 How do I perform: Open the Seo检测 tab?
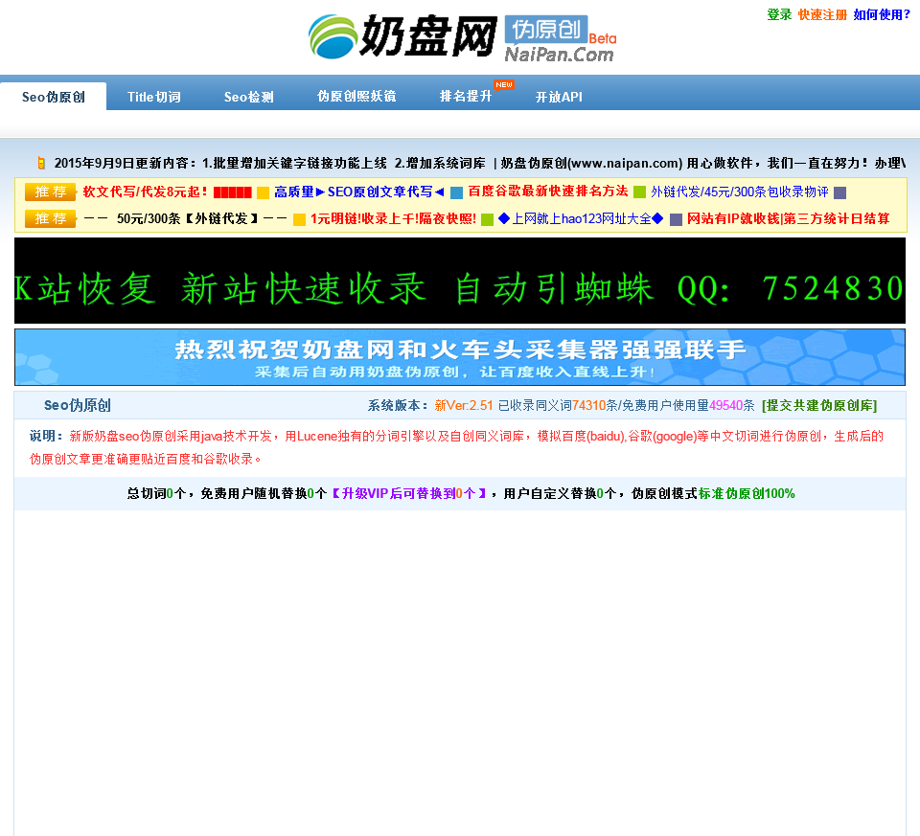point(249,97)
